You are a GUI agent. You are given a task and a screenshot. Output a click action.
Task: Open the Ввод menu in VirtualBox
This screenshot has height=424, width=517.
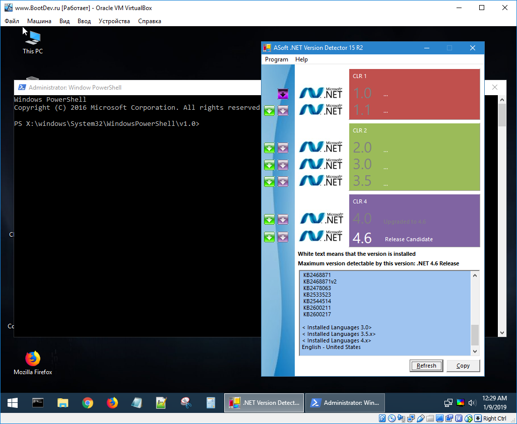coord(84,21)
